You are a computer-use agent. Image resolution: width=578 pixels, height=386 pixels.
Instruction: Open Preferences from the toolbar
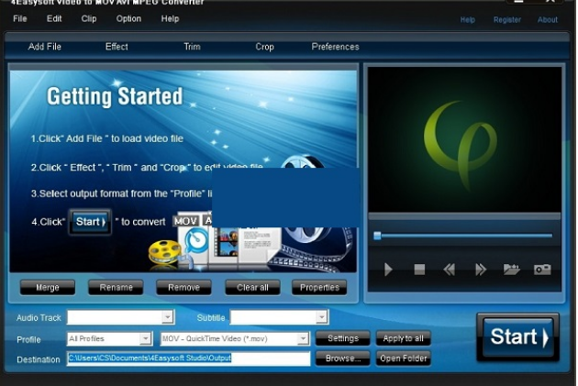pos(335,47)
